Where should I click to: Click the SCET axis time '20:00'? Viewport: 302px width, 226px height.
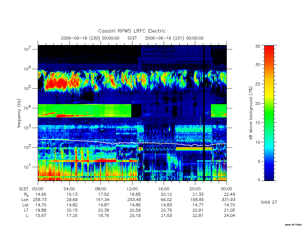195,189
